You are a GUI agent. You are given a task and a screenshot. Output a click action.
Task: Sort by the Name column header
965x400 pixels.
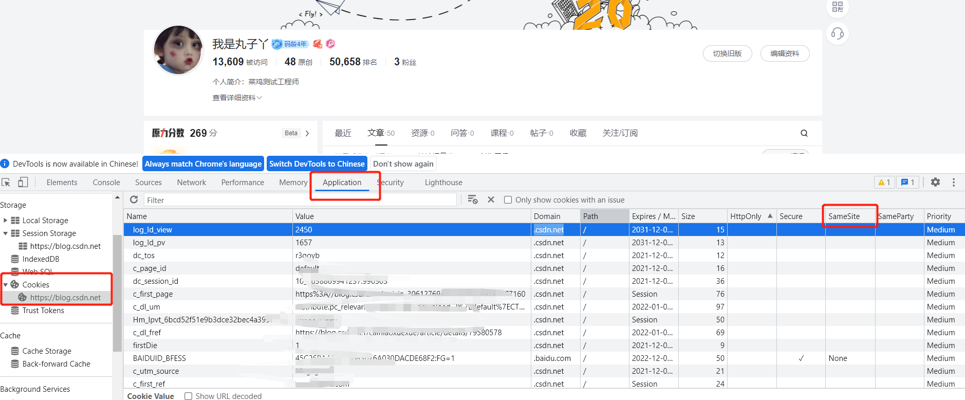[208, 216]
